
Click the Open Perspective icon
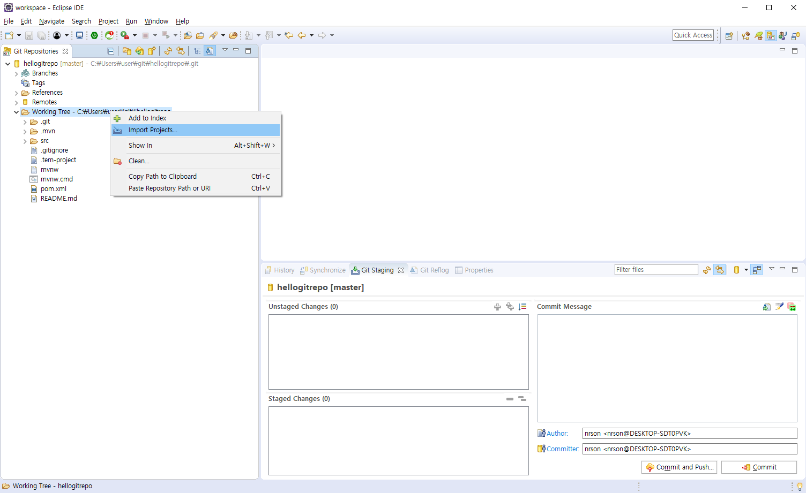[x=729, y=36]
